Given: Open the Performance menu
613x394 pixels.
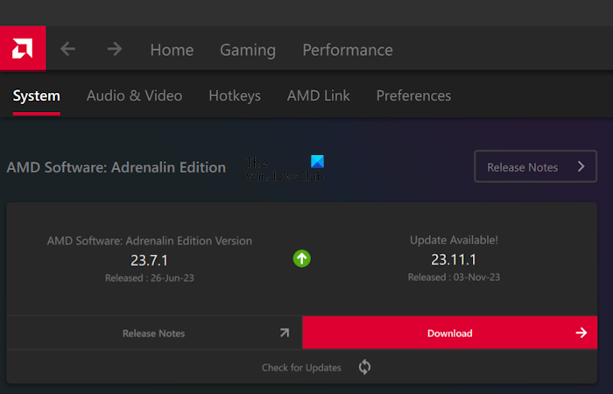Looking at the screenshot, I should [x=348, y=50].
